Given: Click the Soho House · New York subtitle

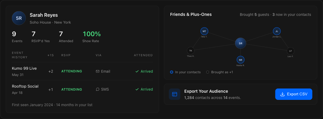Looking at the screenshot, I should point(50,22).
